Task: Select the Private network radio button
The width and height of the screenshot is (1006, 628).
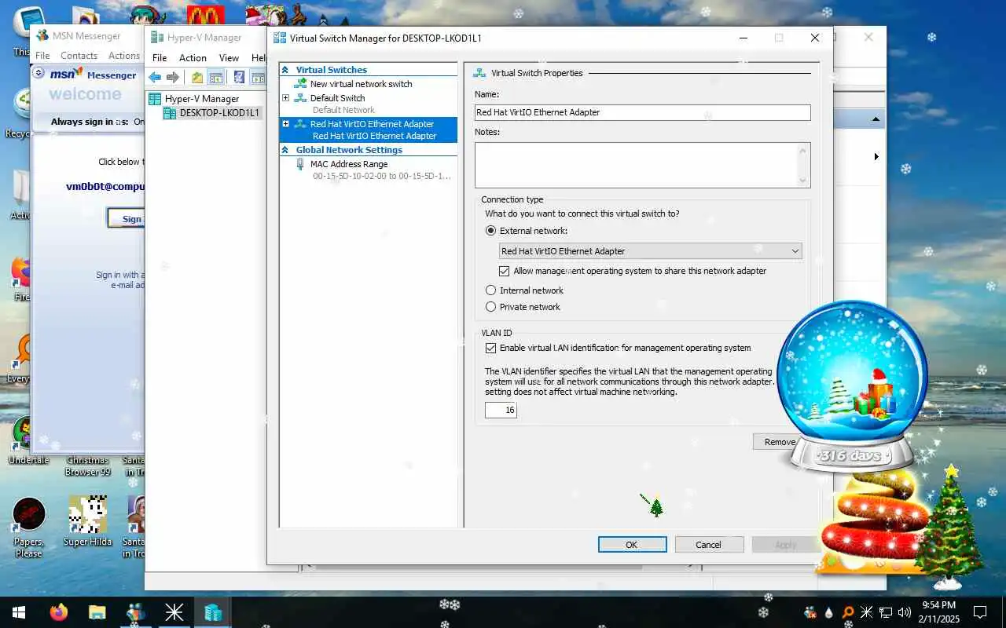Action: 491,307
